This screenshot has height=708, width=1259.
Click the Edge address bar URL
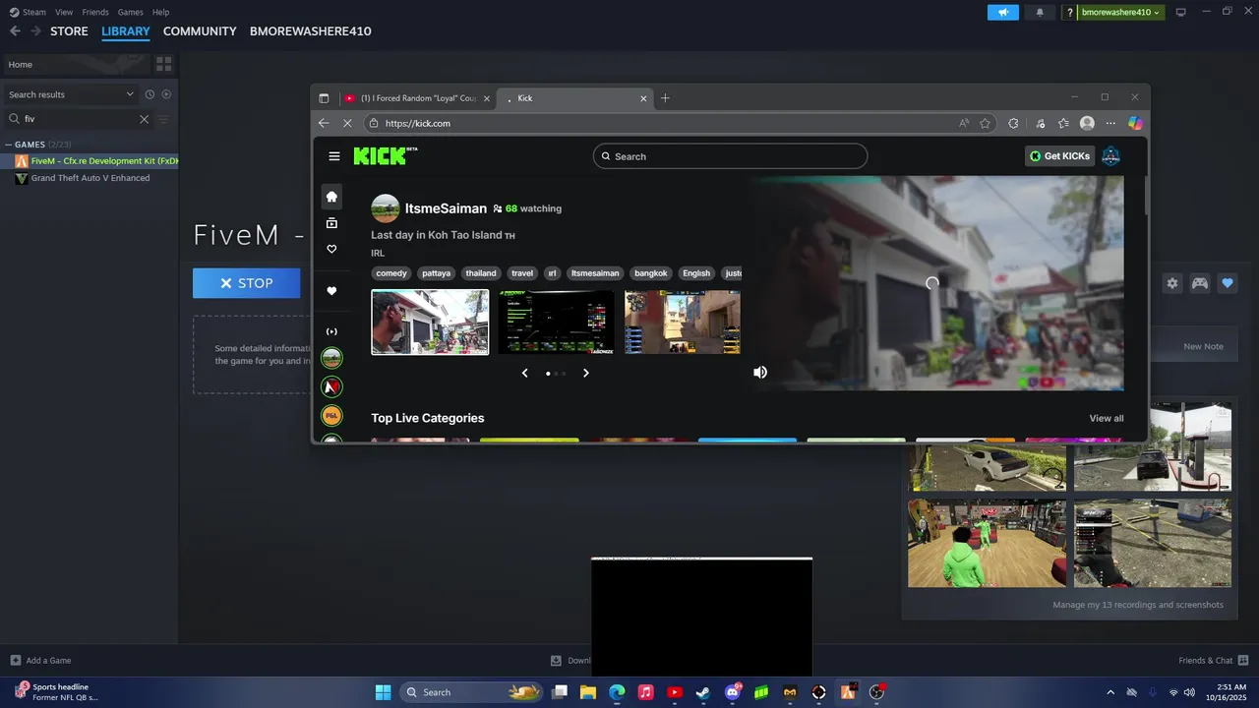click(418, 123)
